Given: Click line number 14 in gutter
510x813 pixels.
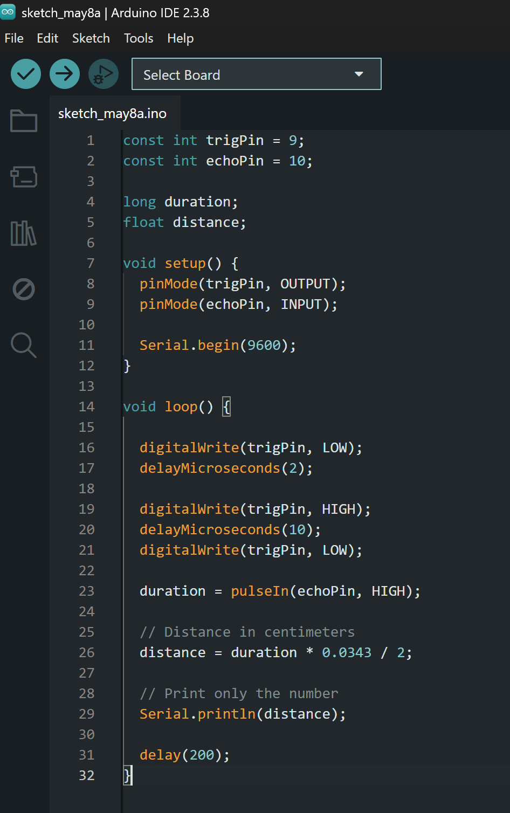Looking at the screenshot, I should pyautogui.click(x=86, y=407).
